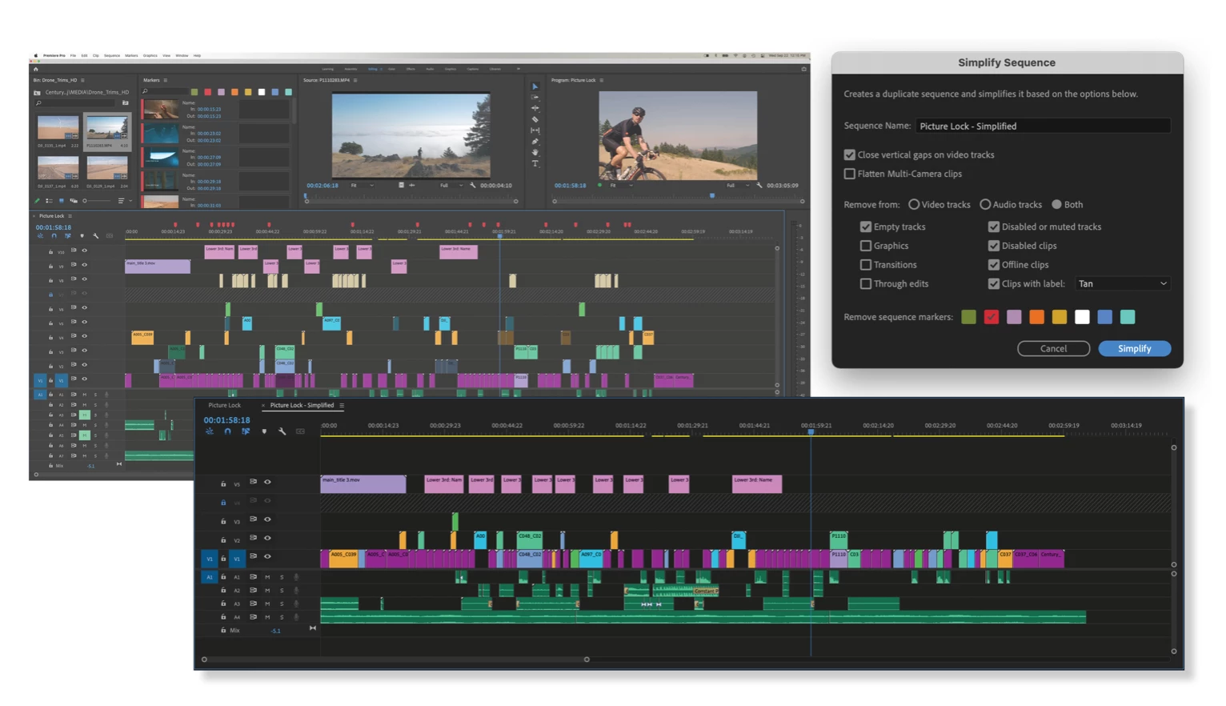Check Close vertical gaps on video tracks

coord(850,154)
